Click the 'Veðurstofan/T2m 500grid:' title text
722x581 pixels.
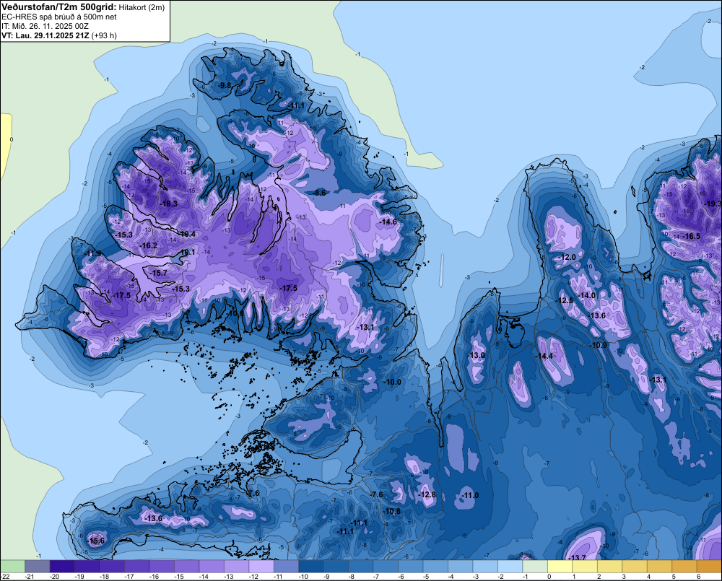point(58,6)
